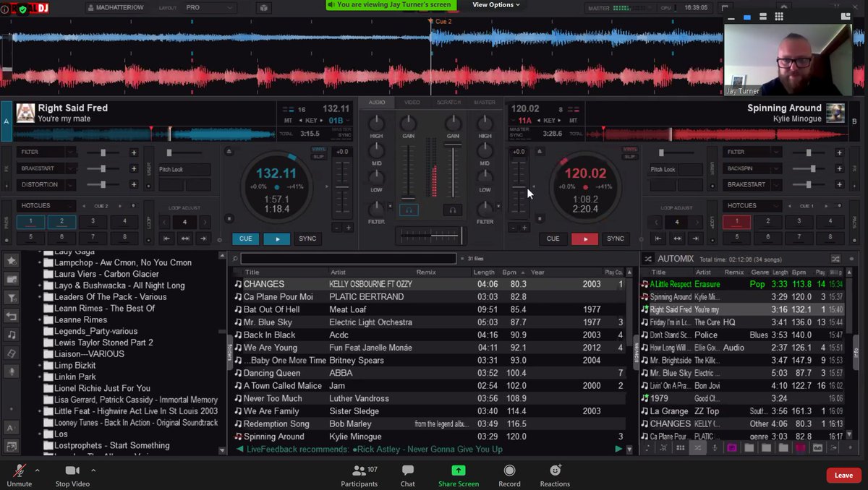868x490 pixels.
Task: Toggle deck A Pitch Lock
Action: [184, 169]
